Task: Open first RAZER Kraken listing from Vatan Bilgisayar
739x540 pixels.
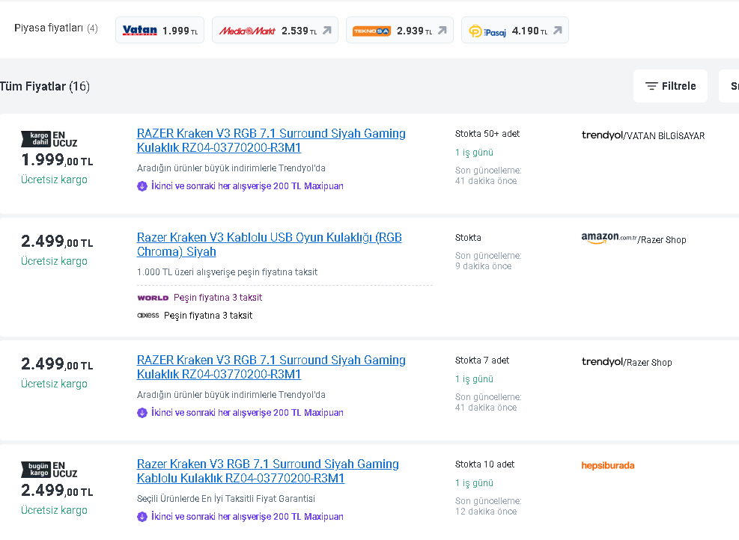Action: point(271,141)
